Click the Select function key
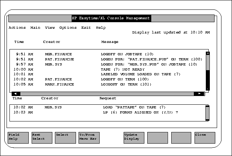The width and height of the screenshot is (232, 156). [x=65, y=138]
